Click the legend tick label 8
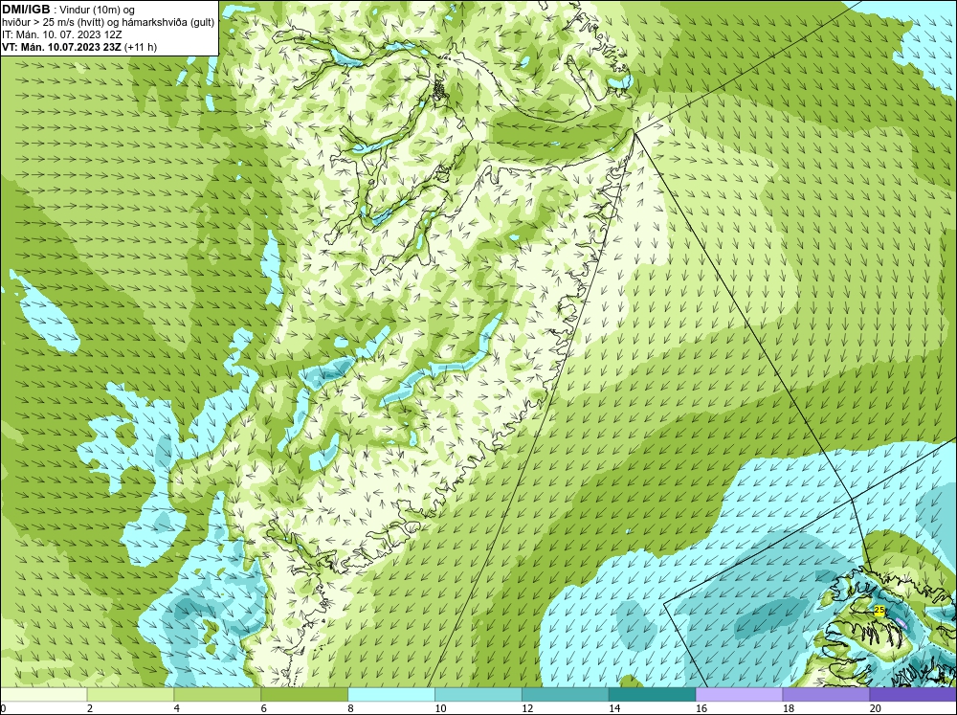Image resolution: width=957 pixels, height=715 pixels. [x=351, y=708]
